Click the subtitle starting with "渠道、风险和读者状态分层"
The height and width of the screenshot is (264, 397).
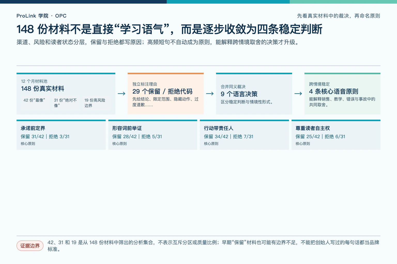[x=158, y=42]
